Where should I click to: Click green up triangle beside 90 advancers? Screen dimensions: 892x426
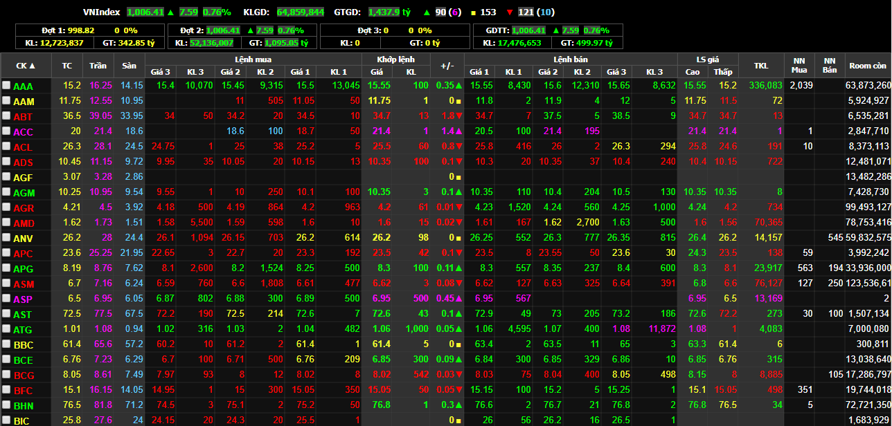coord(426,12)
